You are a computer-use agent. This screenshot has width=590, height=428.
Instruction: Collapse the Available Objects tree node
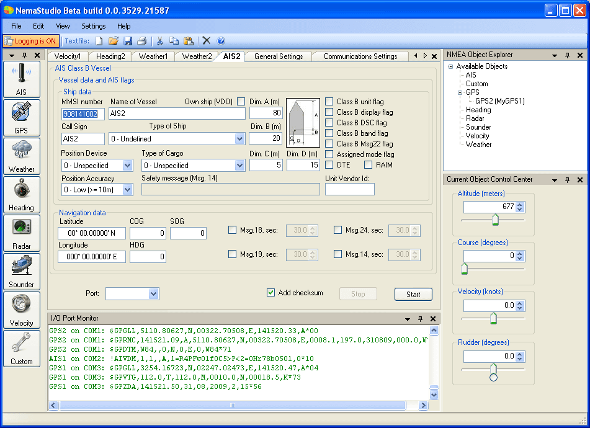[450, 66]
